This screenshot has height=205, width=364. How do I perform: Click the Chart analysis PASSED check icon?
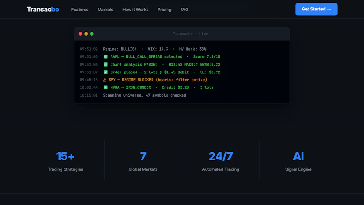point(106,64)
